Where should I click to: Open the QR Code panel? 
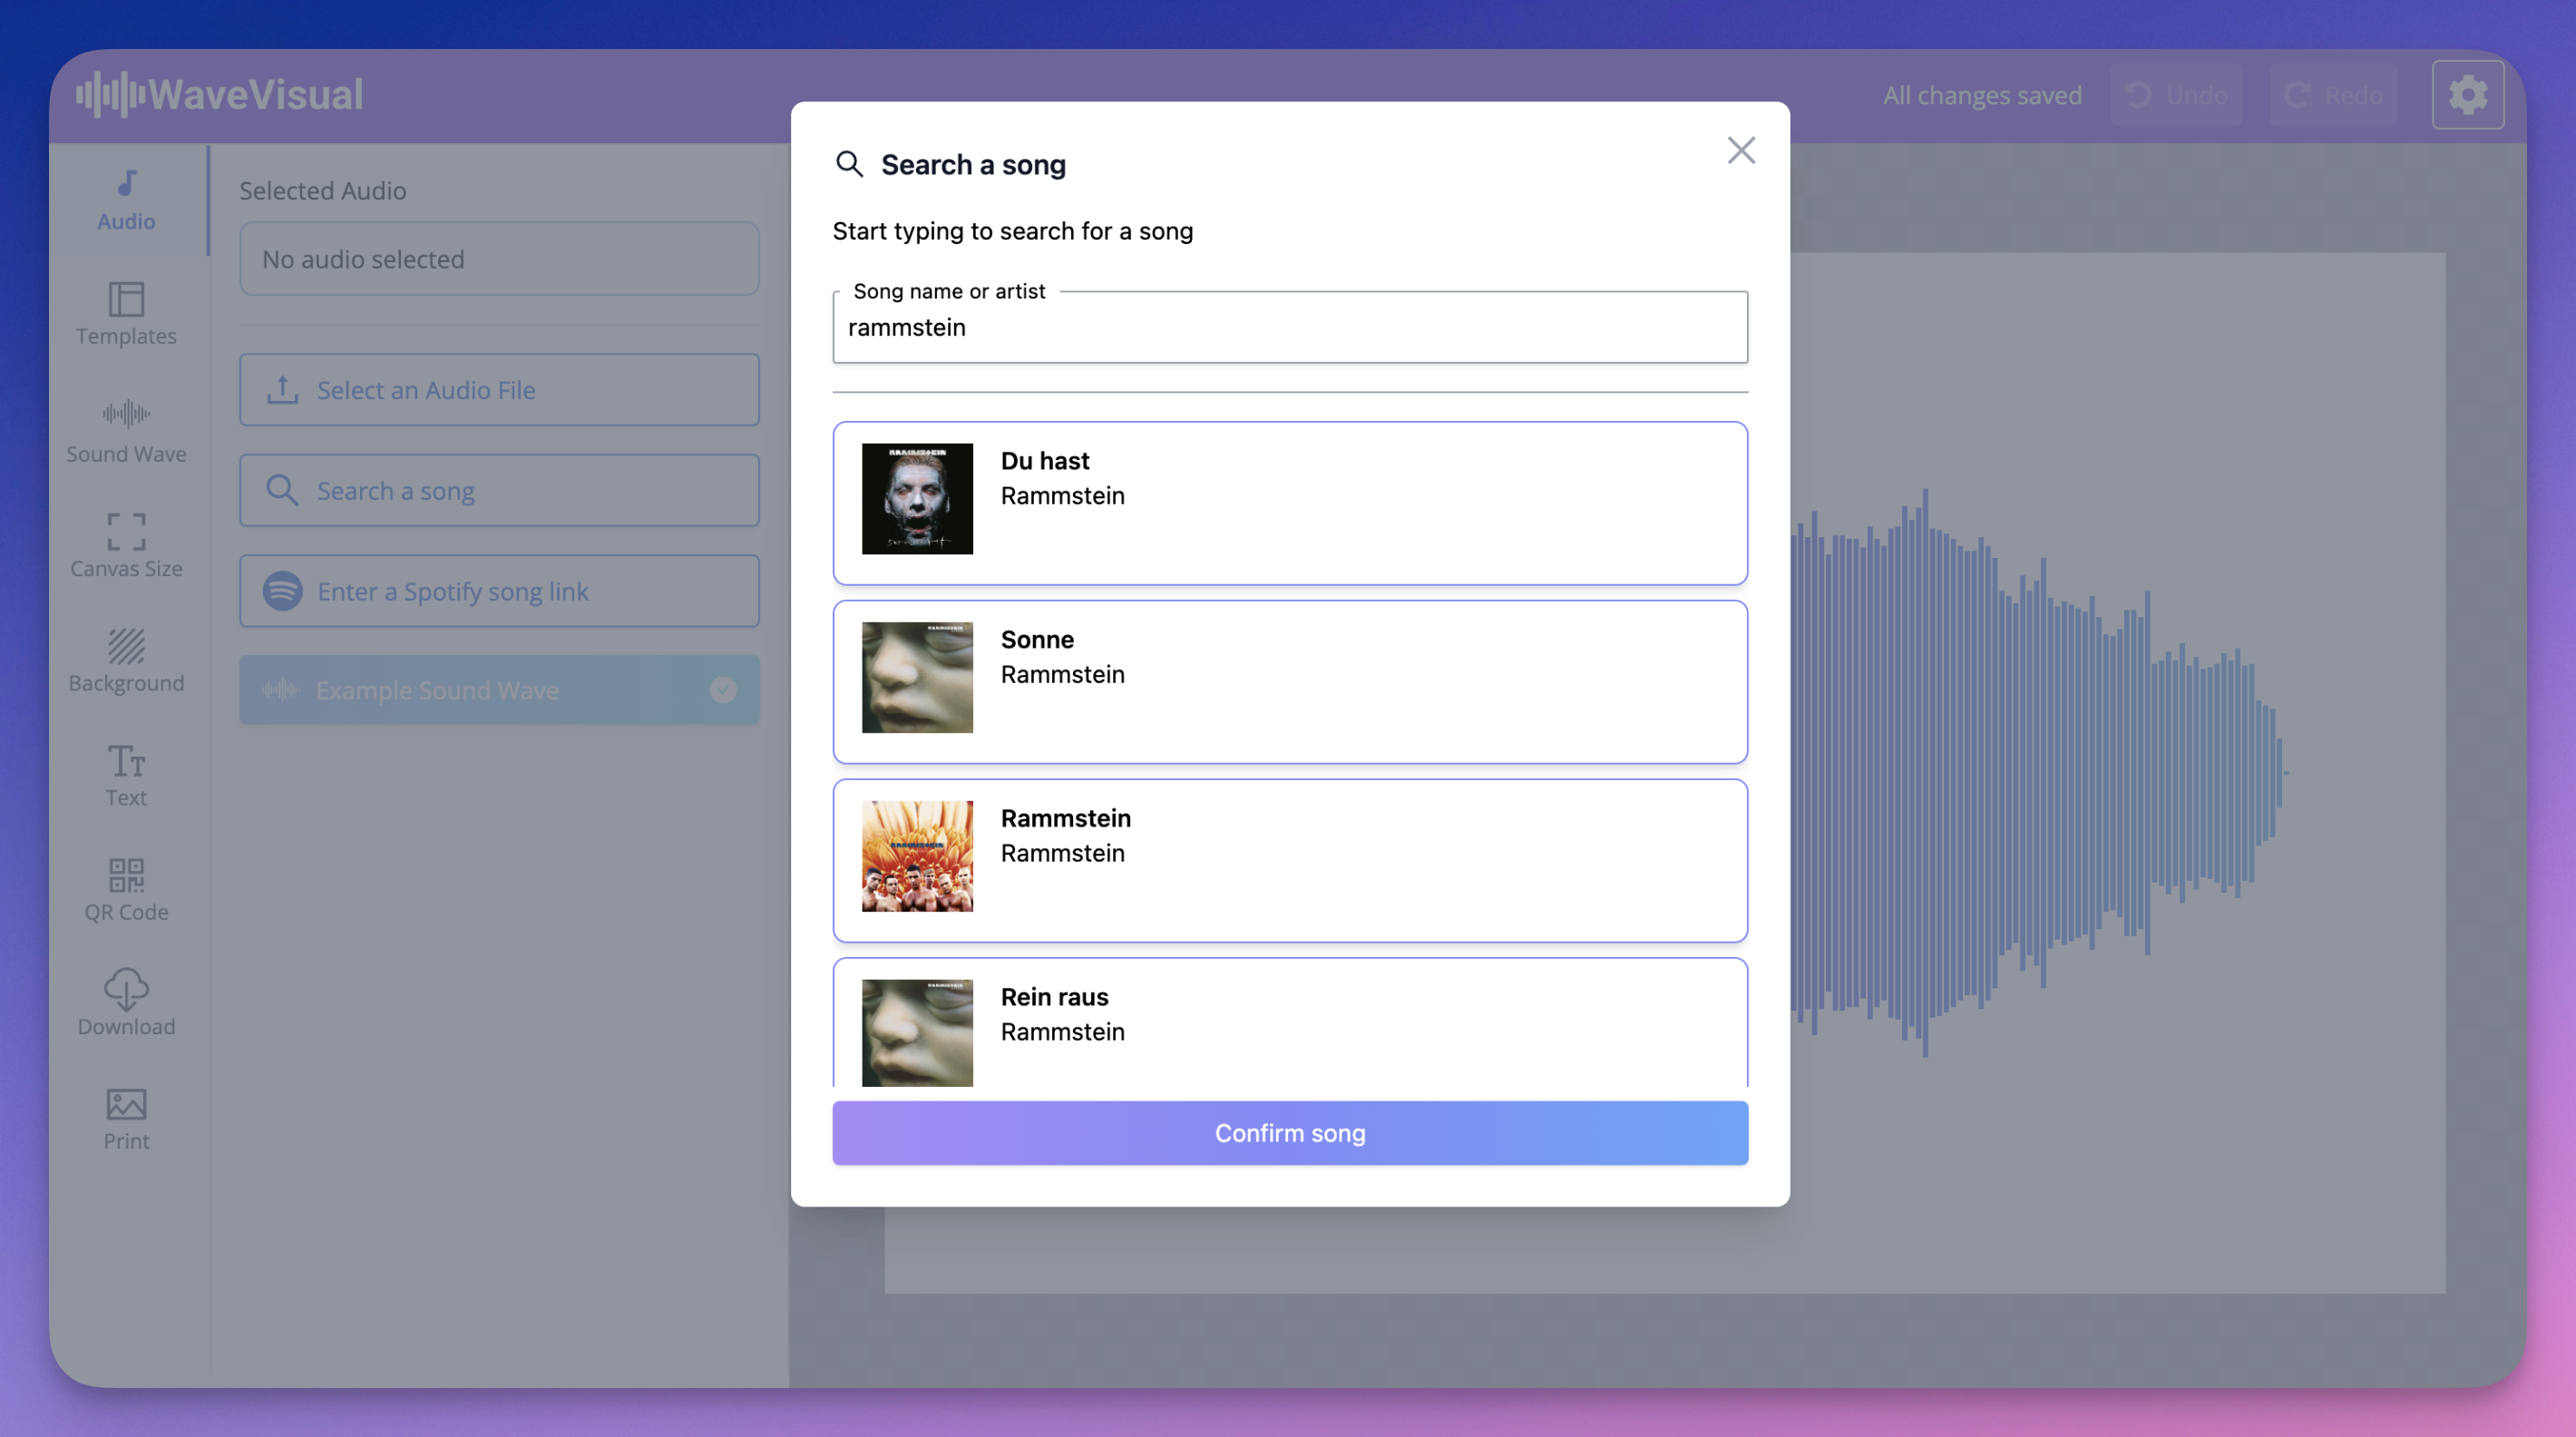tap(126, 889)
